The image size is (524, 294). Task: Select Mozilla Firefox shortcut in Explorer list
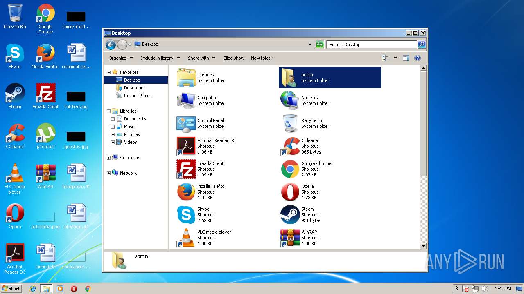pyautogui.click(x=201, y=192)
